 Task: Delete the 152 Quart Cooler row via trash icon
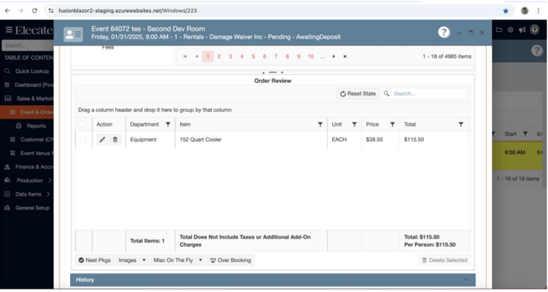115,140
